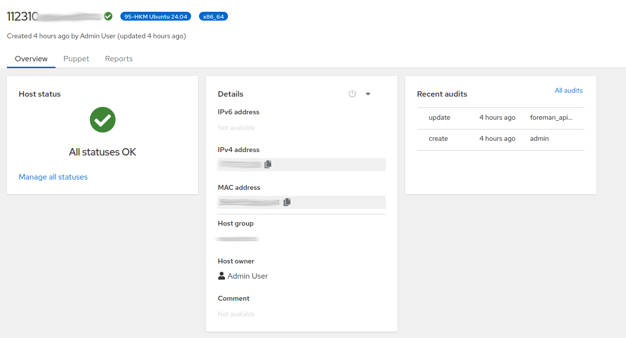The width and height of the screenshot is (626, 338).
Task: Open the blurred Host group link
Action: (x=238, y=239)
